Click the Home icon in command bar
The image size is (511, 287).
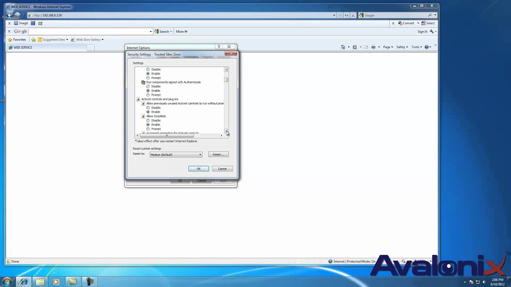click(x=343, y=47)
